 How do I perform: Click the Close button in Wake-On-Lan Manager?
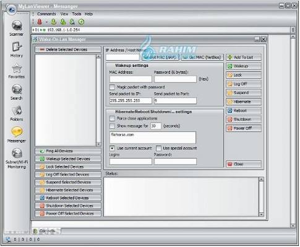click(x=244, y=164)
